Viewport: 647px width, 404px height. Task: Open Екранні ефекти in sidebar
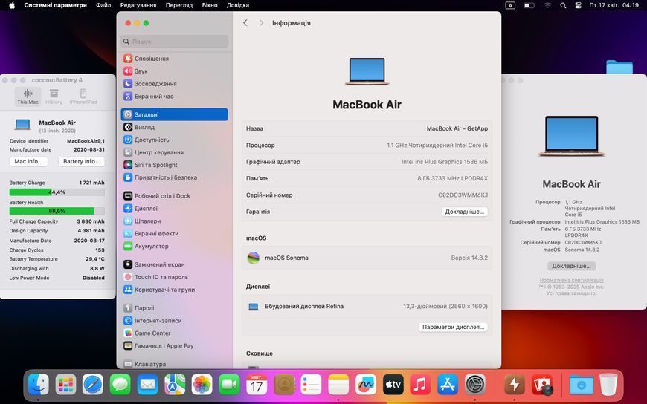click(x=174, y=233)
